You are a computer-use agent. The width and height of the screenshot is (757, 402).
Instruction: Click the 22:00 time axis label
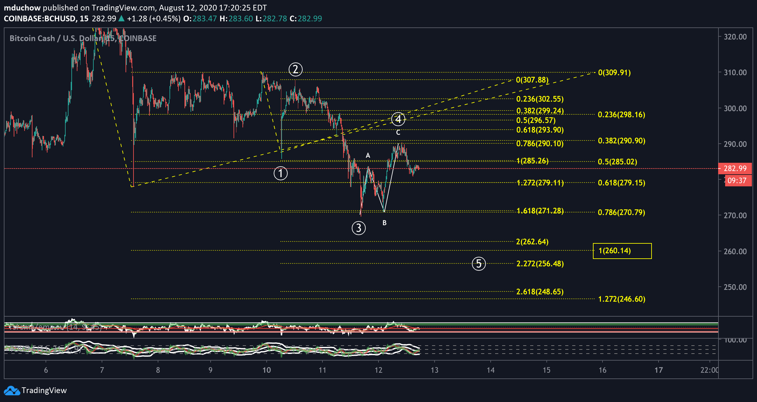point(710,370)
